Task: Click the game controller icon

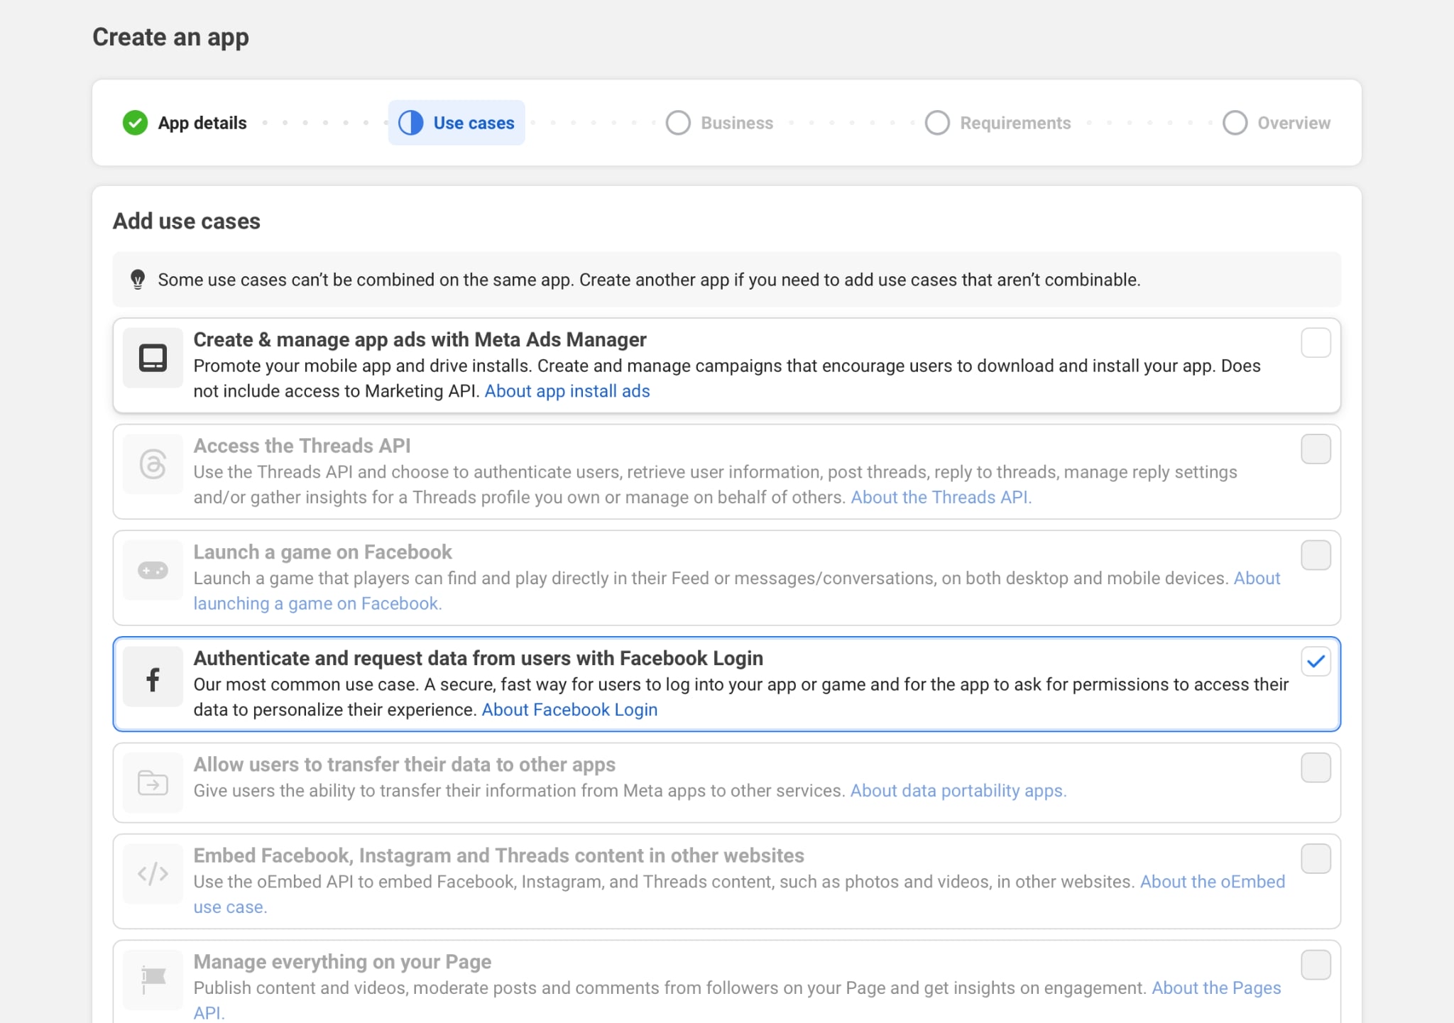Action: (153, 570)
